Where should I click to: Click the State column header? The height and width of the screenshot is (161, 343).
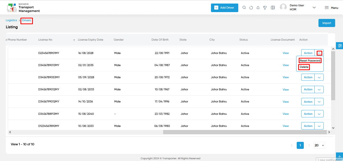click(183, 40)
